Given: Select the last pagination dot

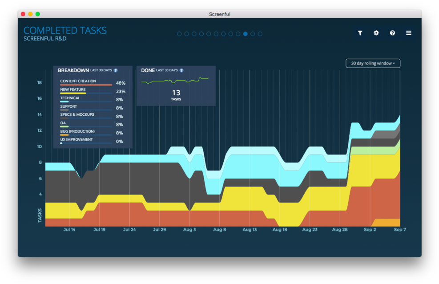Looking at the screenshot, I should [260, 34].
